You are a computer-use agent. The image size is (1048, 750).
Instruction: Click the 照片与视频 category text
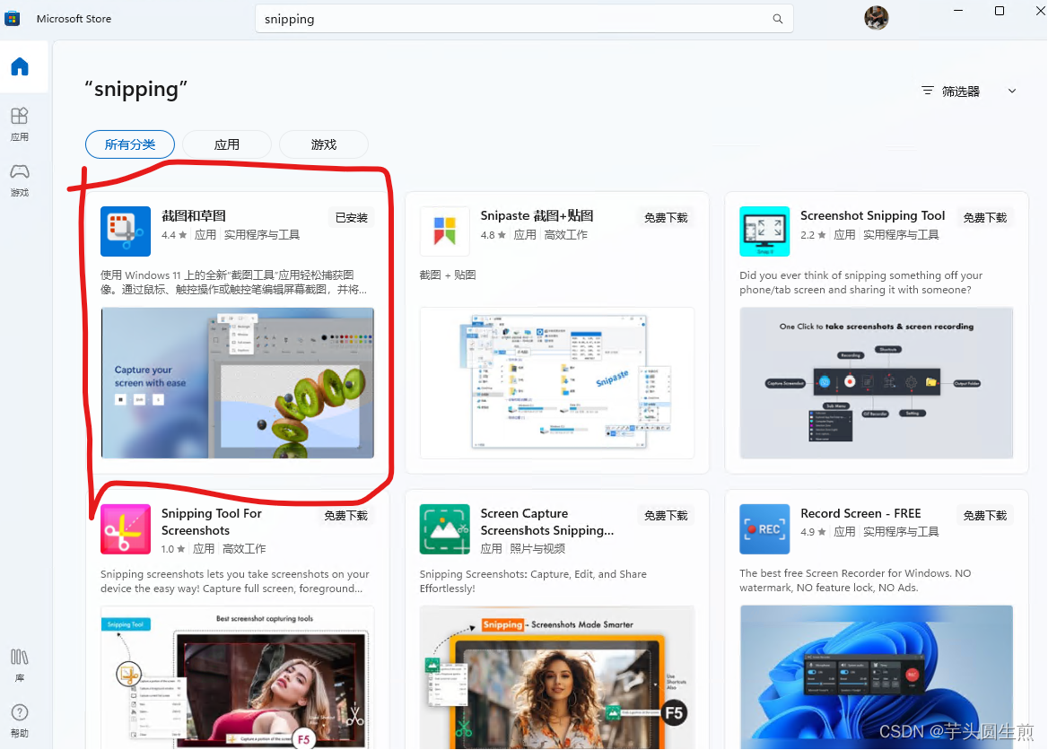[x=537, y=549]
